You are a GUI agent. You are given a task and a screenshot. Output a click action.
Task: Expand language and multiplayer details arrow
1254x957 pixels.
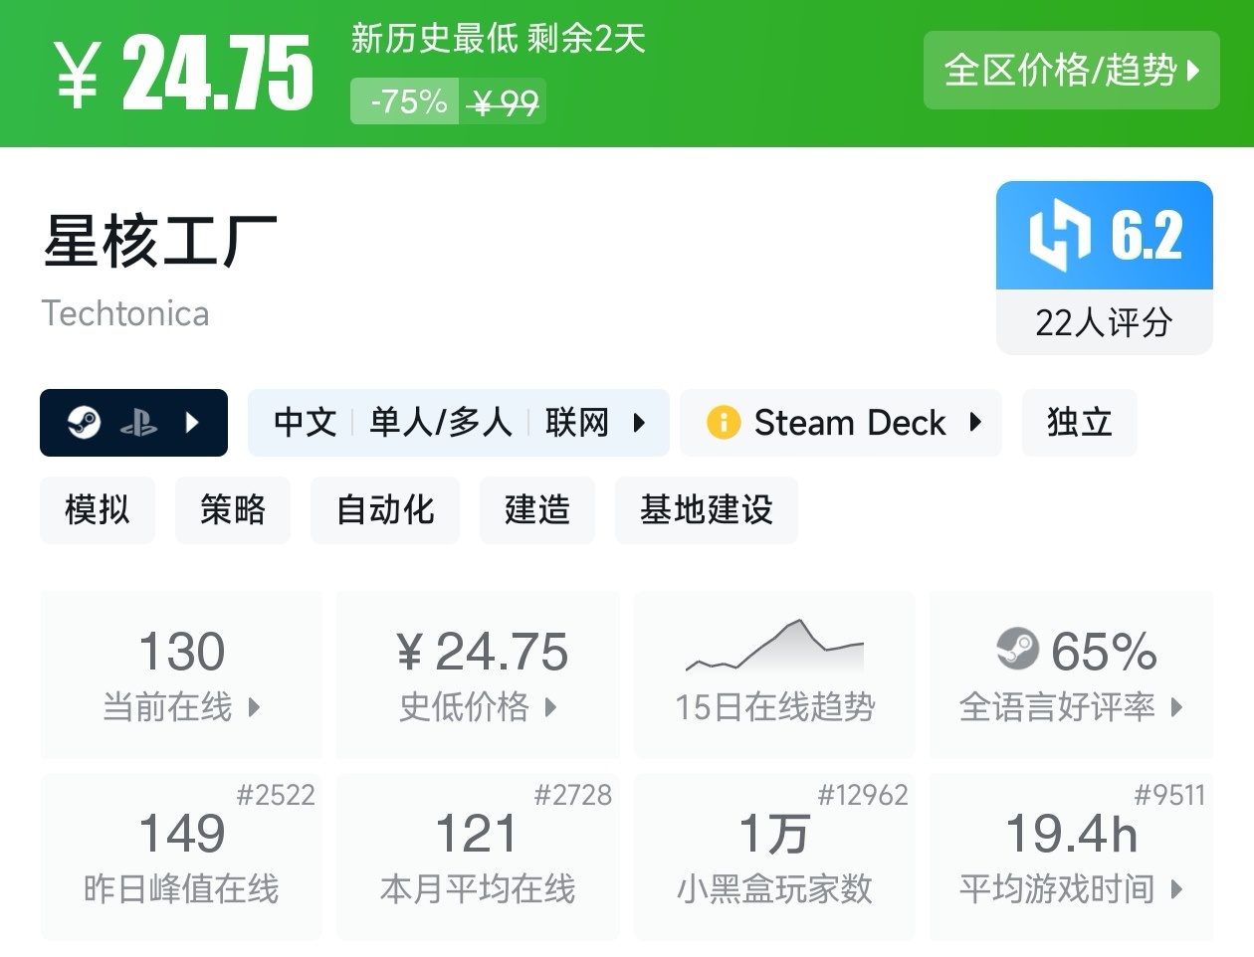pos(639,423)
